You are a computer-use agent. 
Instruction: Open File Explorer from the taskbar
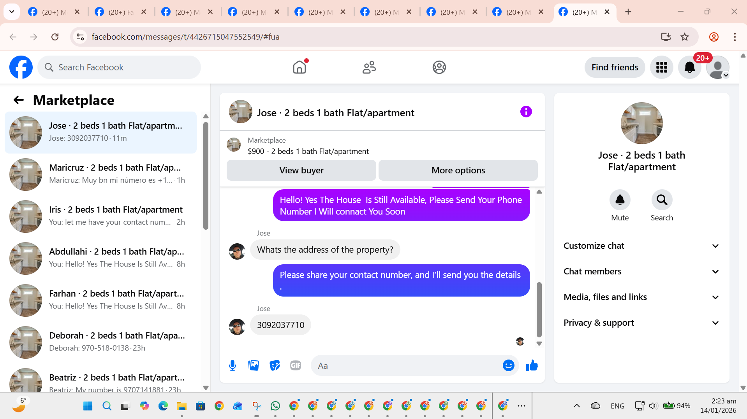point(182,406)
